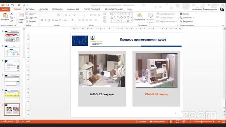Switch to Normal view icon
This screenshot has height=127, width=226.
171,122
